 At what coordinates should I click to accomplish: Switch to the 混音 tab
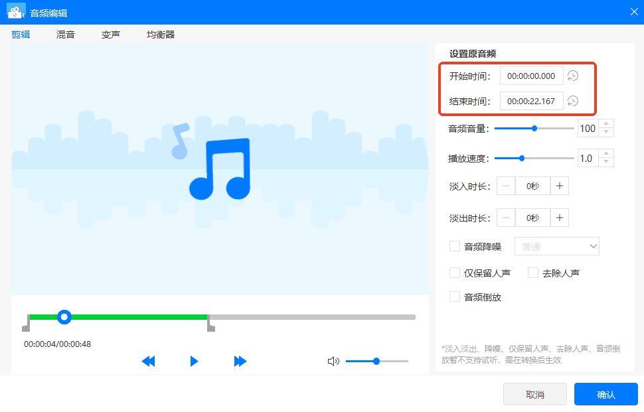coord(66,34)
